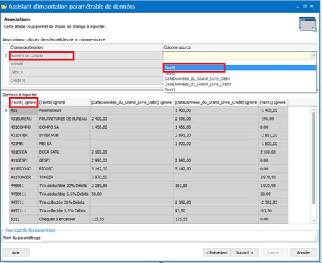Click the wizard windows icon at top right

(x=308, y=25)
